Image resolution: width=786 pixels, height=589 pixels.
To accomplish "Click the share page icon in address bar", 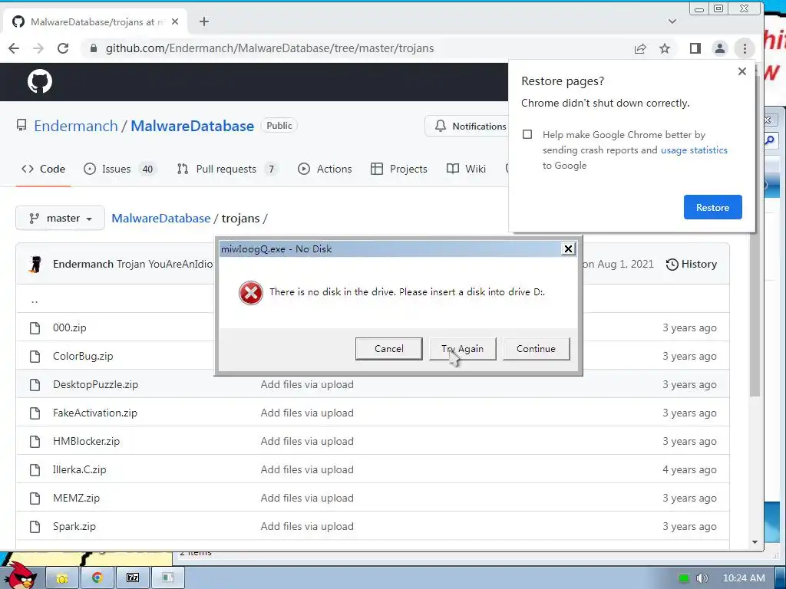I will [640, 48].
